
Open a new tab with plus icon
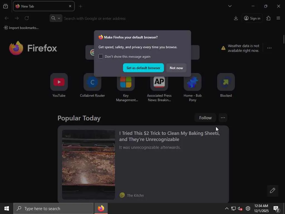[81, 6]
